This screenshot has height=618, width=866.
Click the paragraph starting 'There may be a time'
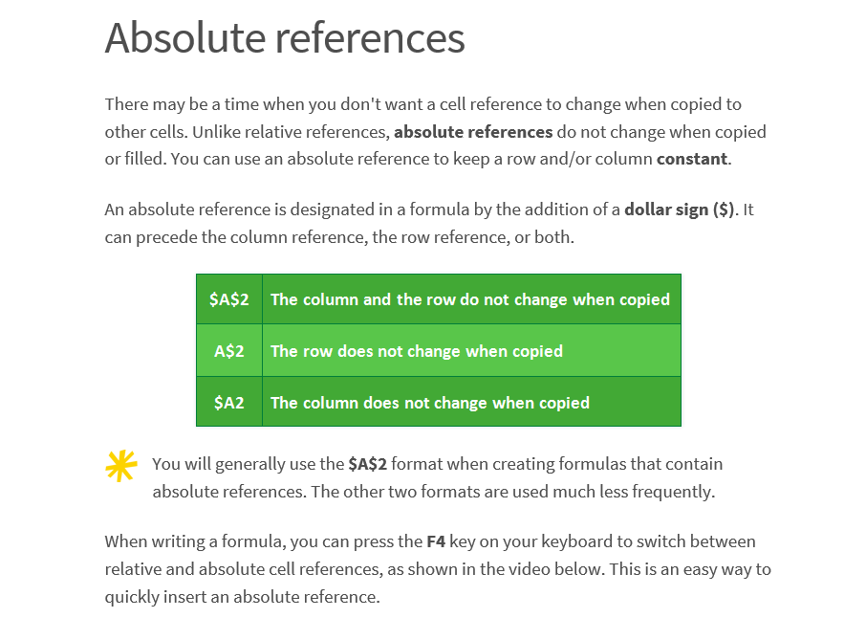[x=436, y=132]
